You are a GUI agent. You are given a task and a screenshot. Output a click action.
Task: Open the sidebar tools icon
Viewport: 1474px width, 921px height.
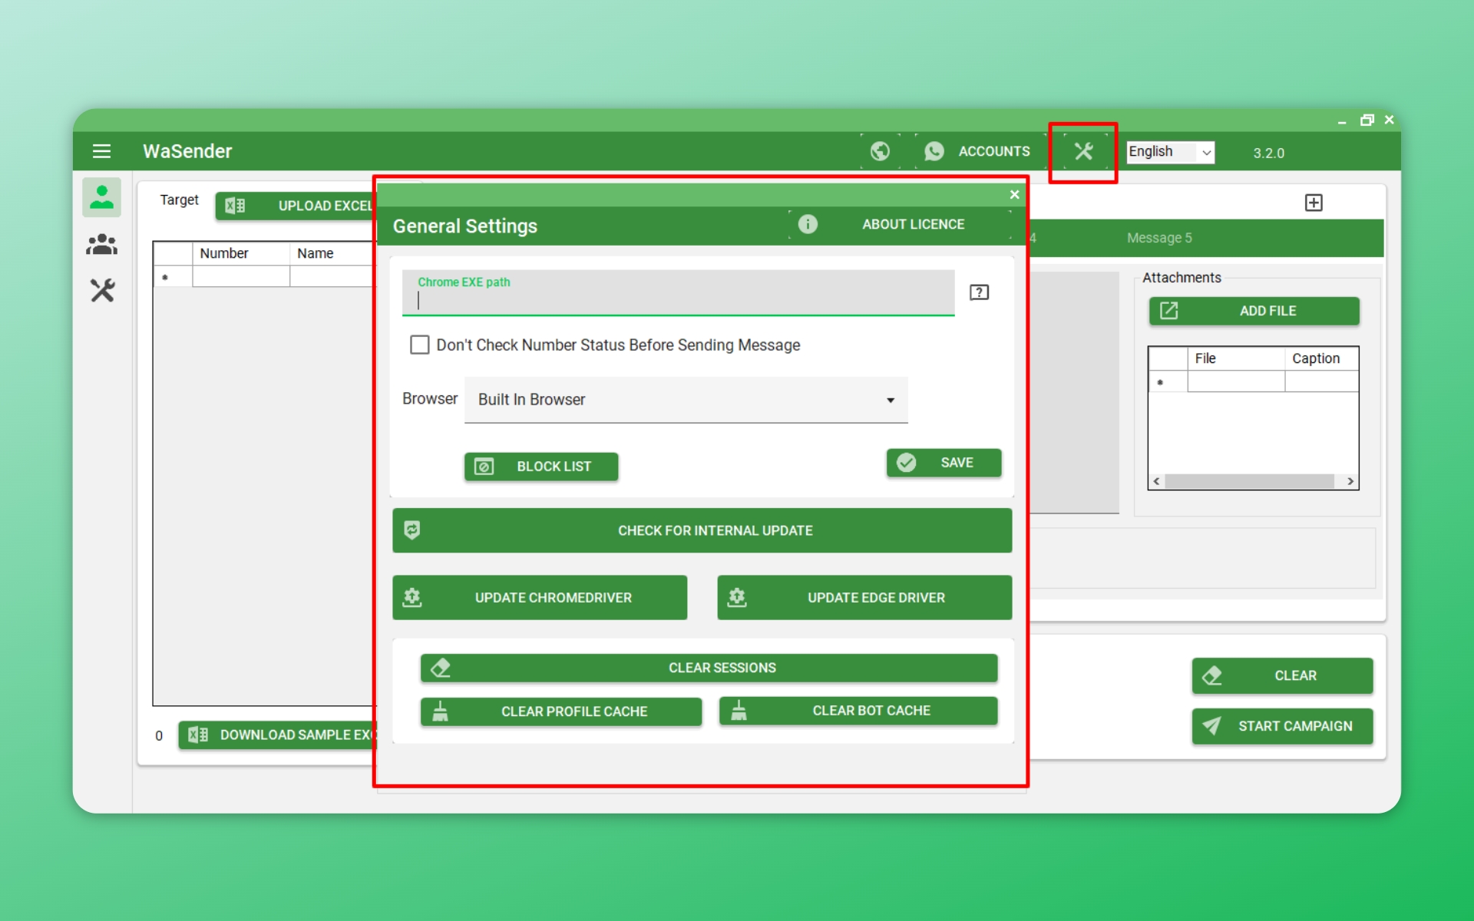tap(101, 290)
